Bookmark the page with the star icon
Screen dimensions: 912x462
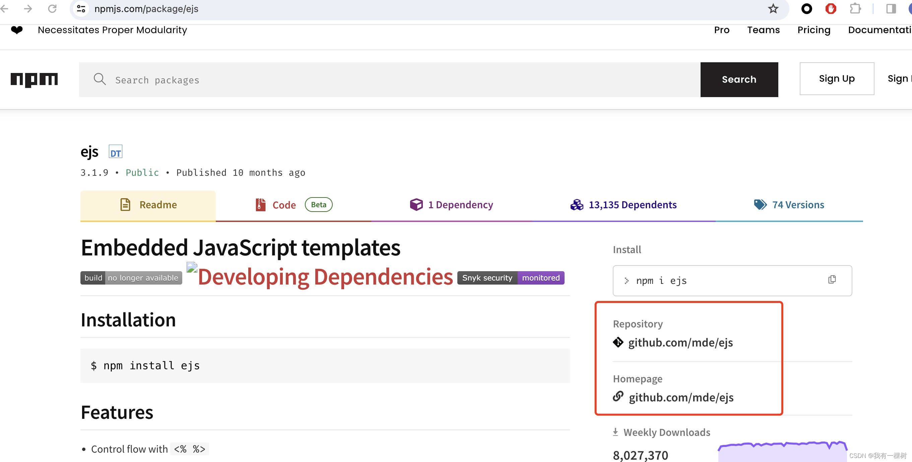click(773, 9)
